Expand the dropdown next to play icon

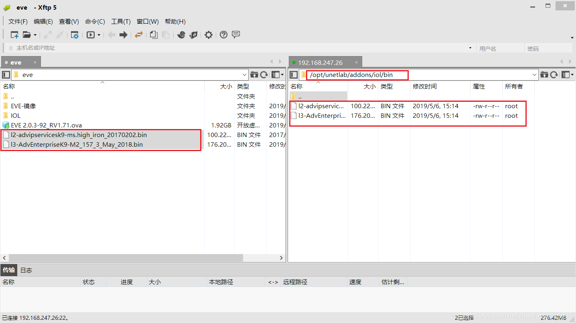(x=99, y=35)
